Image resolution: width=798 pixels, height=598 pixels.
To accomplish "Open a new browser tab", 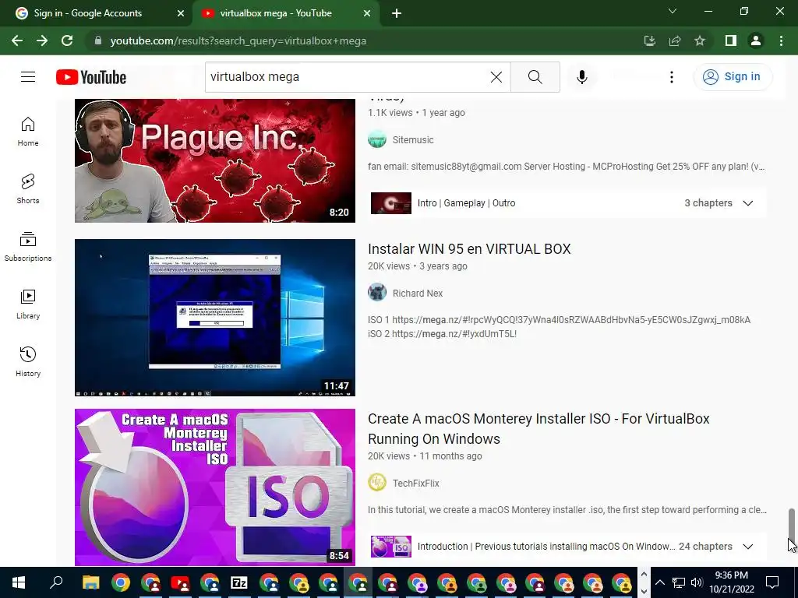I will point(397,13).
